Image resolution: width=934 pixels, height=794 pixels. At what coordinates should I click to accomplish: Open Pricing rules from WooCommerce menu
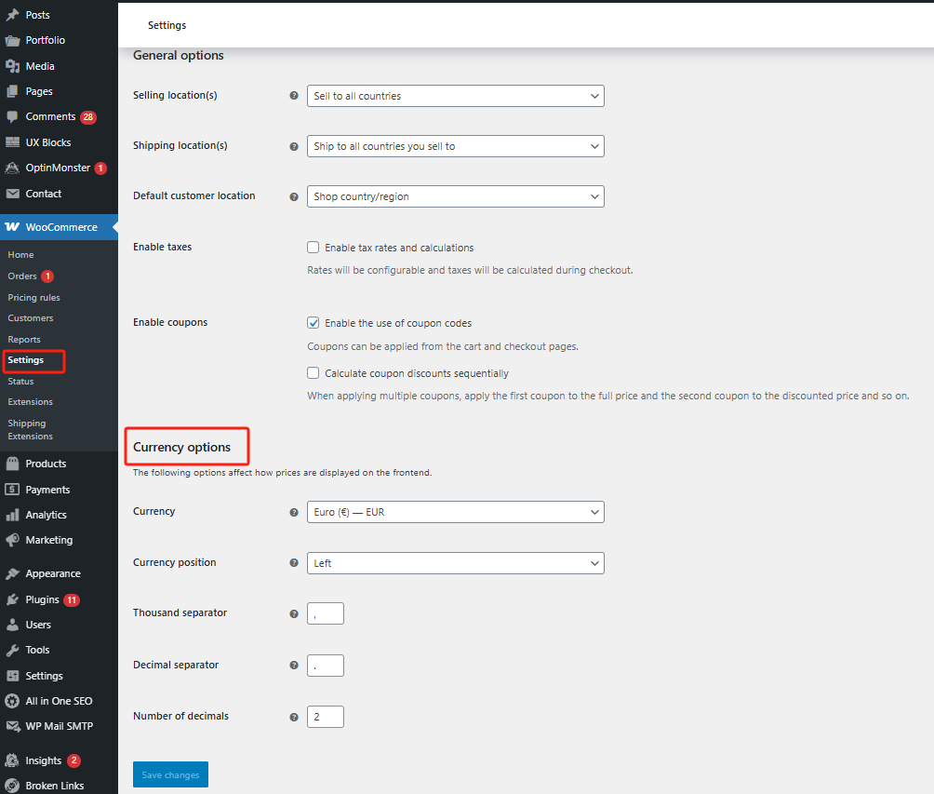point(33,297)
